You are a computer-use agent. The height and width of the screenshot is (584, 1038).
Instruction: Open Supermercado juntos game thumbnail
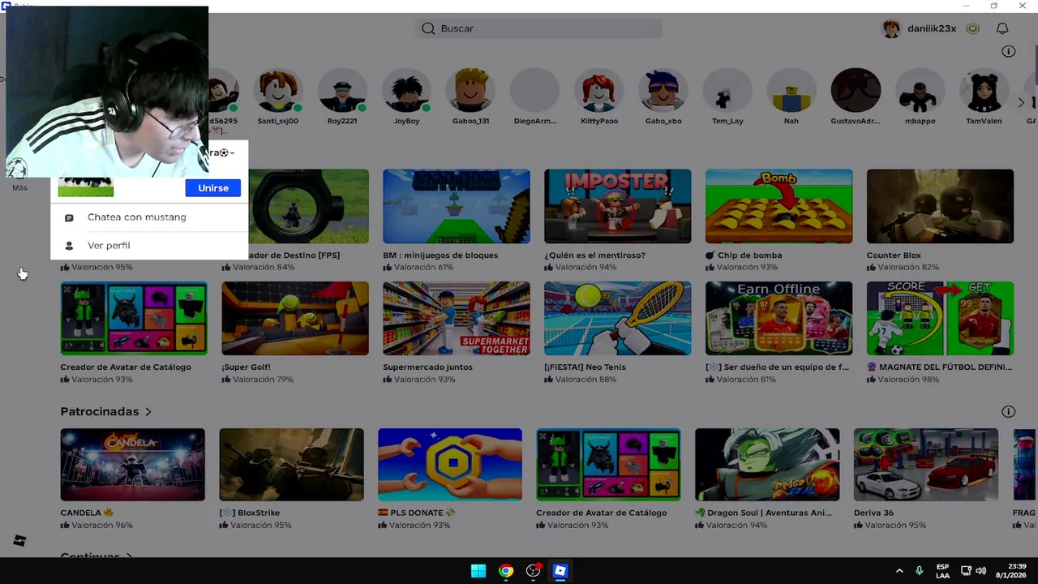tap(457, 318)
